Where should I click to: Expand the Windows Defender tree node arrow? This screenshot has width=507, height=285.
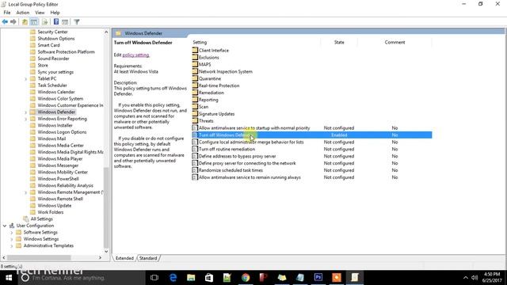pyautogui.click(x=26, y=112)
